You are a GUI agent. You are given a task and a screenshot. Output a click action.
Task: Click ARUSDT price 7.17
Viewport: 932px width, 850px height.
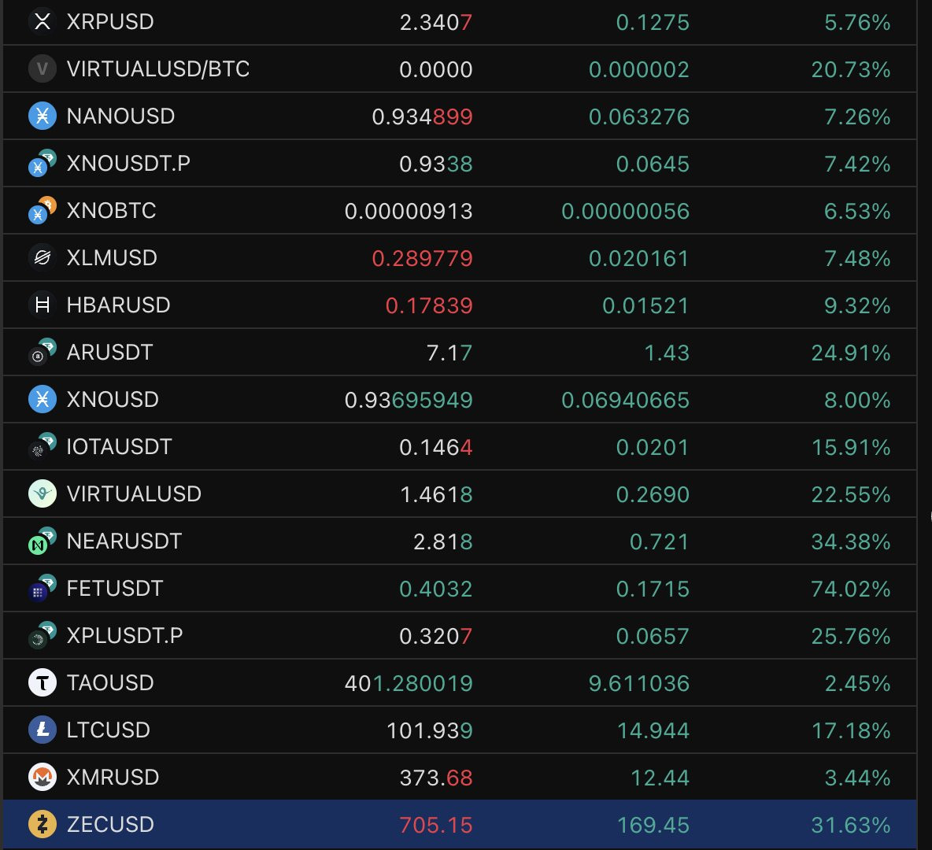449,353
